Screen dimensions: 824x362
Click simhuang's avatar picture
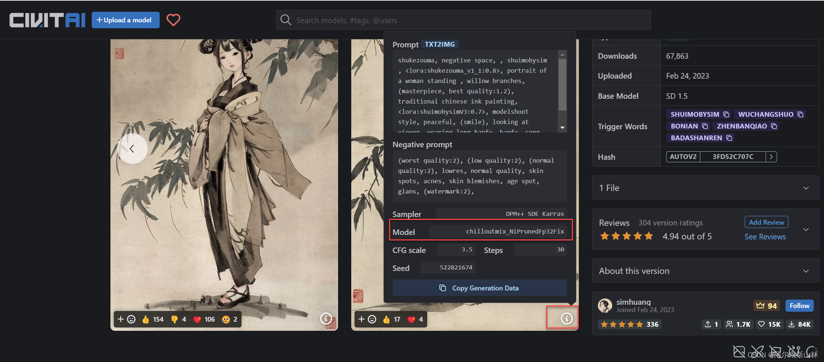(x=605, y=305)
